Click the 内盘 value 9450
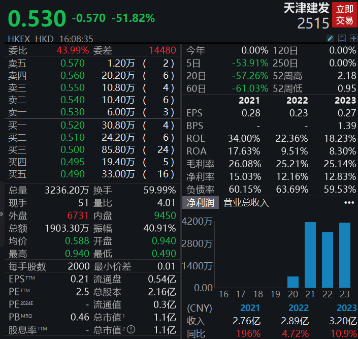This screenshot has width=358, height=339. point(165,215)
